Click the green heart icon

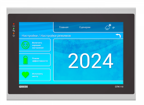25,75
